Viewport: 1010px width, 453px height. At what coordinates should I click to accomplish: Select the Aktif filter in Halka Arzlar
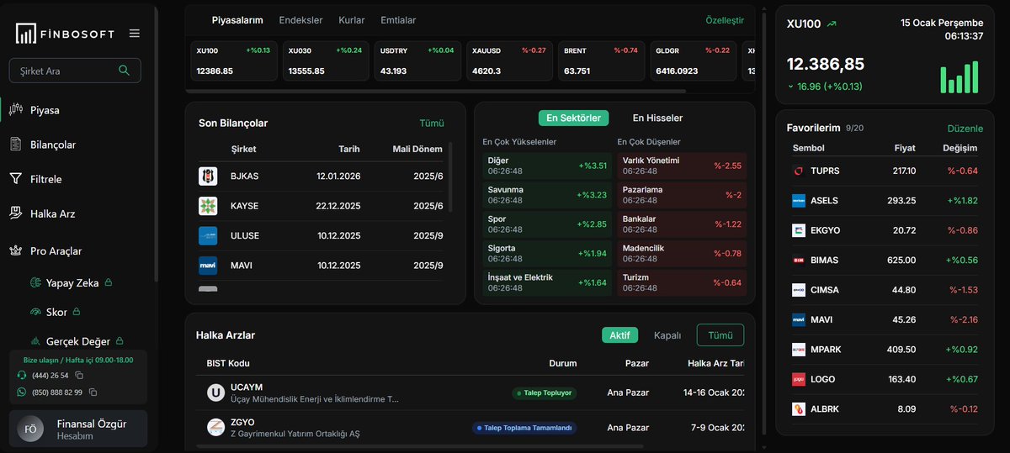click(619, 335)
